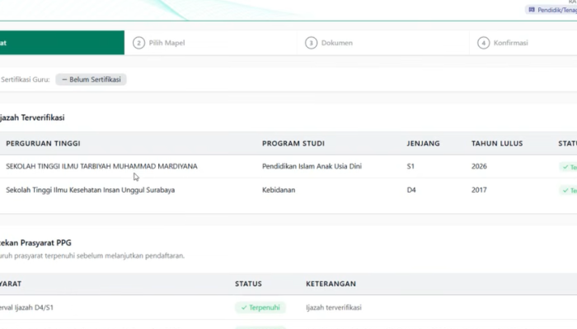Image resolution: width=577 pixels, height=329 pixels.
Task: Click the 2026 tahun lulus cell
Action: (479, 166)
